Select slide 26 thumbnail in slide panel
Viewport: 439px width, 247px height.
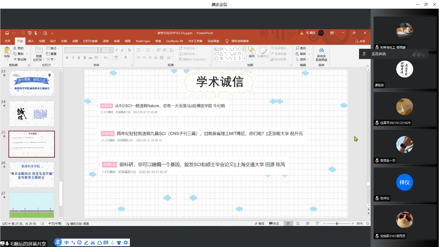click(32, 174)
